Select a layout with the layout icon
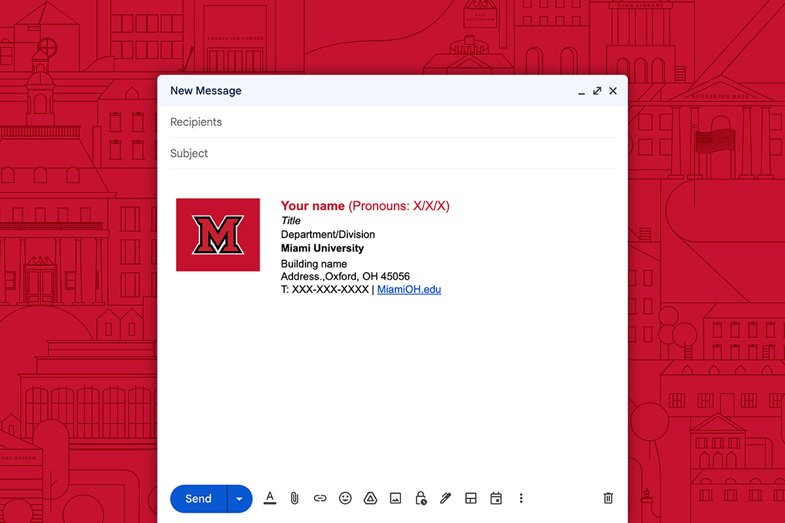 471,498
